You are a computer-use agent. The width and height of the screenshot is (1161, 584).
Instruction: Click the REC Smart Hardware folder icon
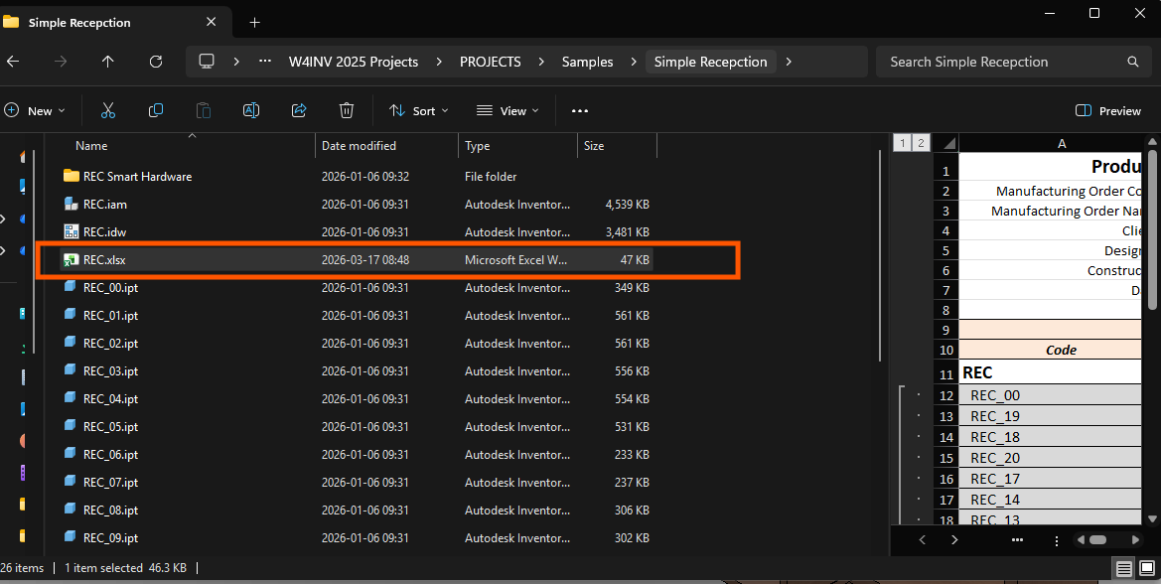point(72,176)
